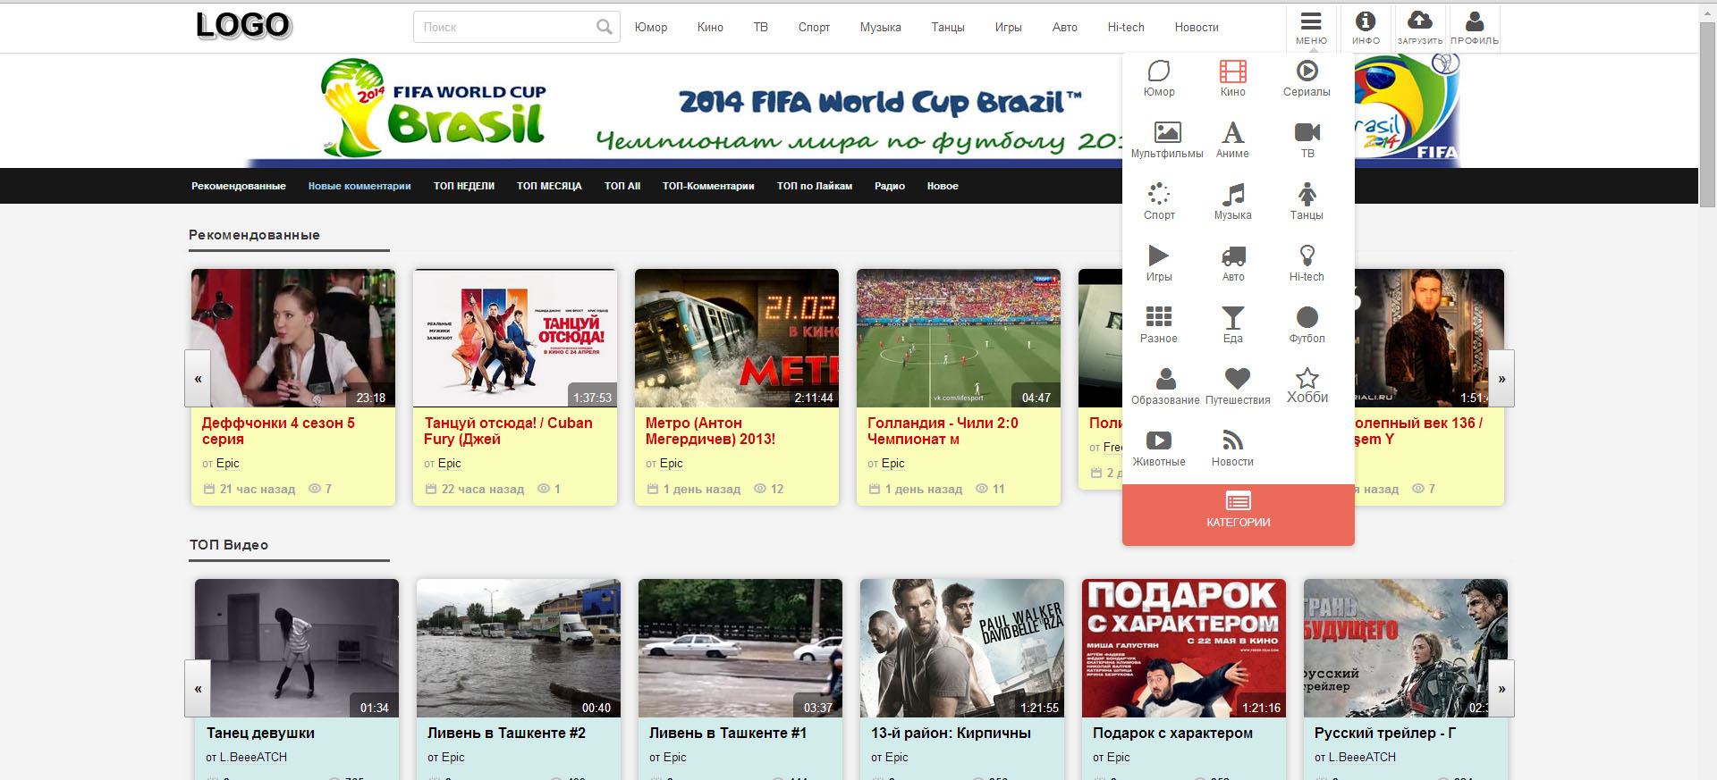Switch to ТОП по Лайкам tab
This screenshot has height=780, width=1717.
[815, 186]
